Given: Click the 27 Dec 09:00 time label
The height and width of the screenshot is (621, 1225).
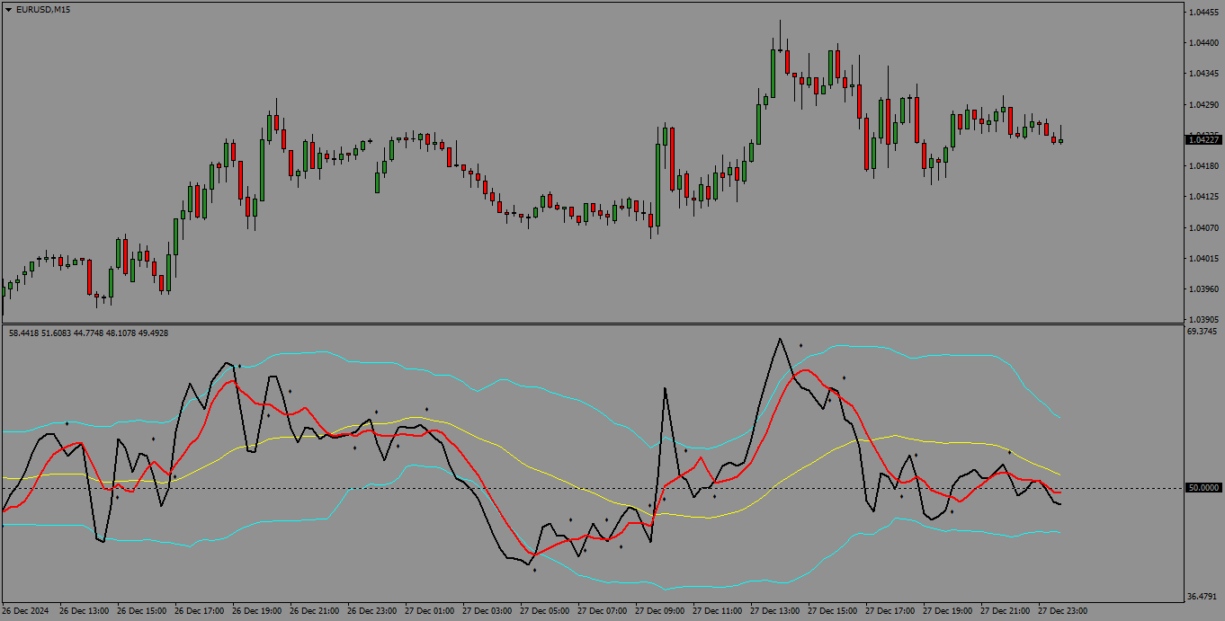Looking at the screenshot, I should (660, 611).
